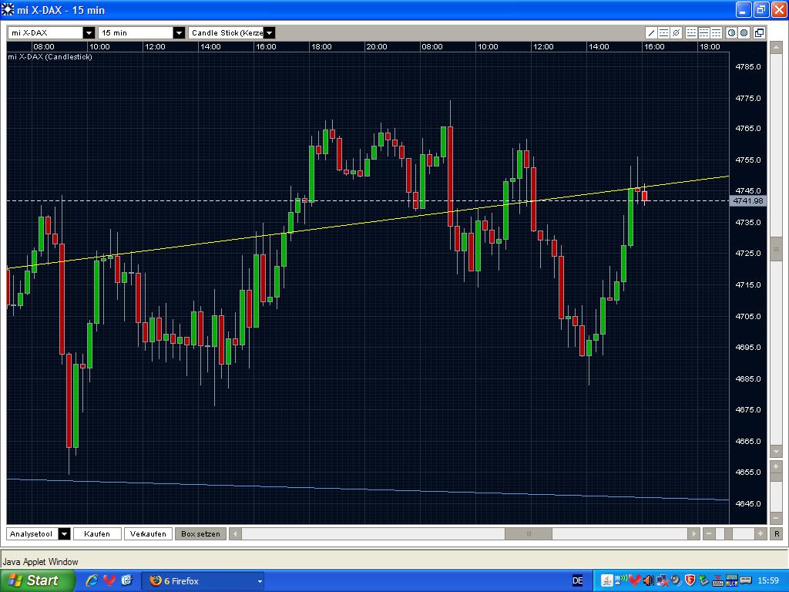Expand the Firefox taskbar group arrow
Viewport: 789px width, 592px height.
coord(260,581)
